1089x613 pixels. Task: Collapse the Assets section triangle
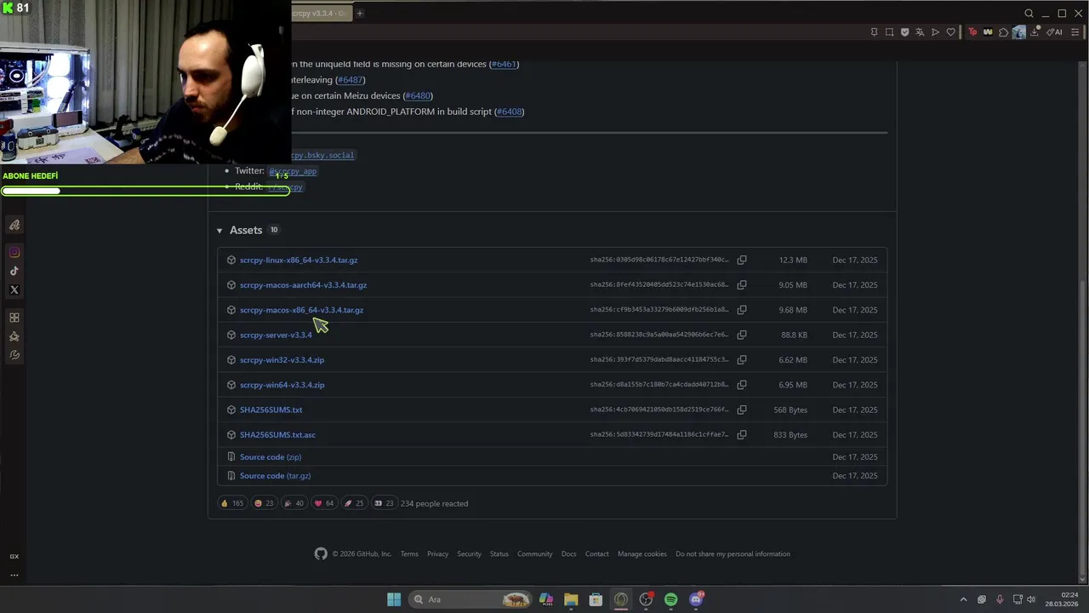click(220, 231)
